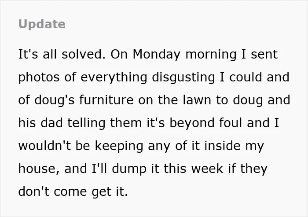
Task: Click the word 'photos'
Action: [x=39, y=77]
